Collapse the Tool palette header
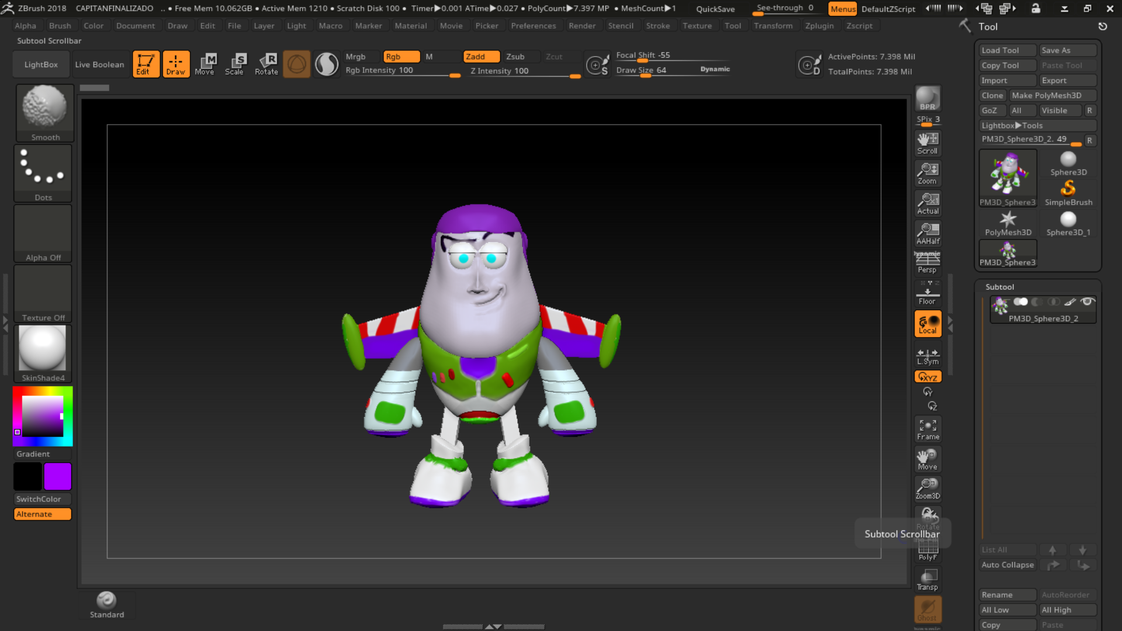This screenshot has width=1122, height=631. (988, 27)
